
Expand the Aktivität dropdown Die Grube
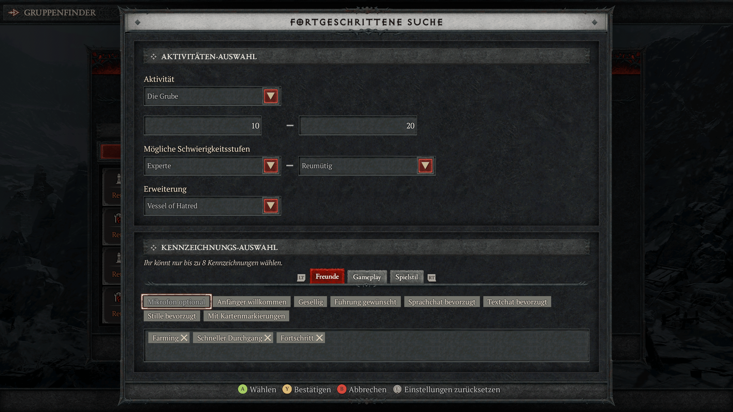point(270,96)
